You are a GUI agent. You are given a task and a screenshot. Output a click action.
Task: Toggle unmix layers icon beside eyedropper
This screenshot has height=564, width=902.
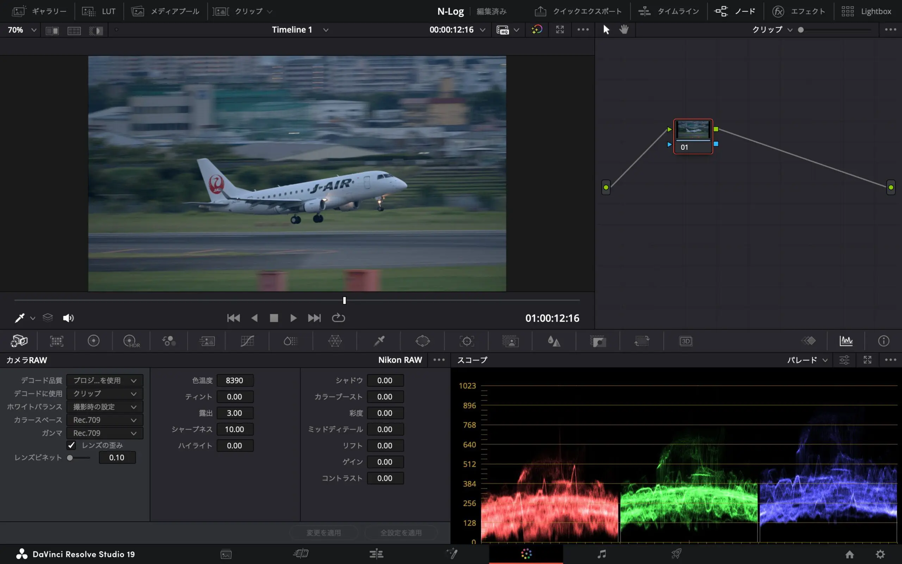click(x=48, y=318)
